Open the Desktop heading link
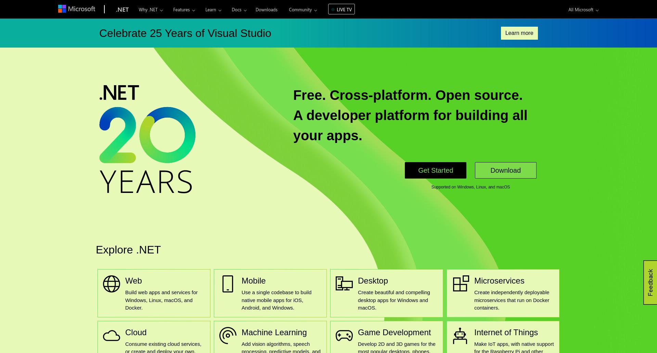Viewport: 657px width, 353px height. (x=373, y=281)
